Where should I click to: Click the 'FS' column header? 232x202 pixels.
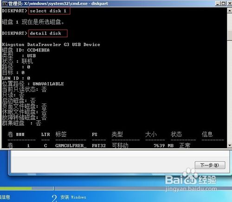(x=95, y=134)
